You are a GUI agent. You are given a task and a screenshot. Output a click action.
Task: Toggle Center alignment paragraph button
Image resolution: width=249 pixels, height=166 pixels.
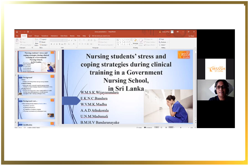tap(82, 44)
